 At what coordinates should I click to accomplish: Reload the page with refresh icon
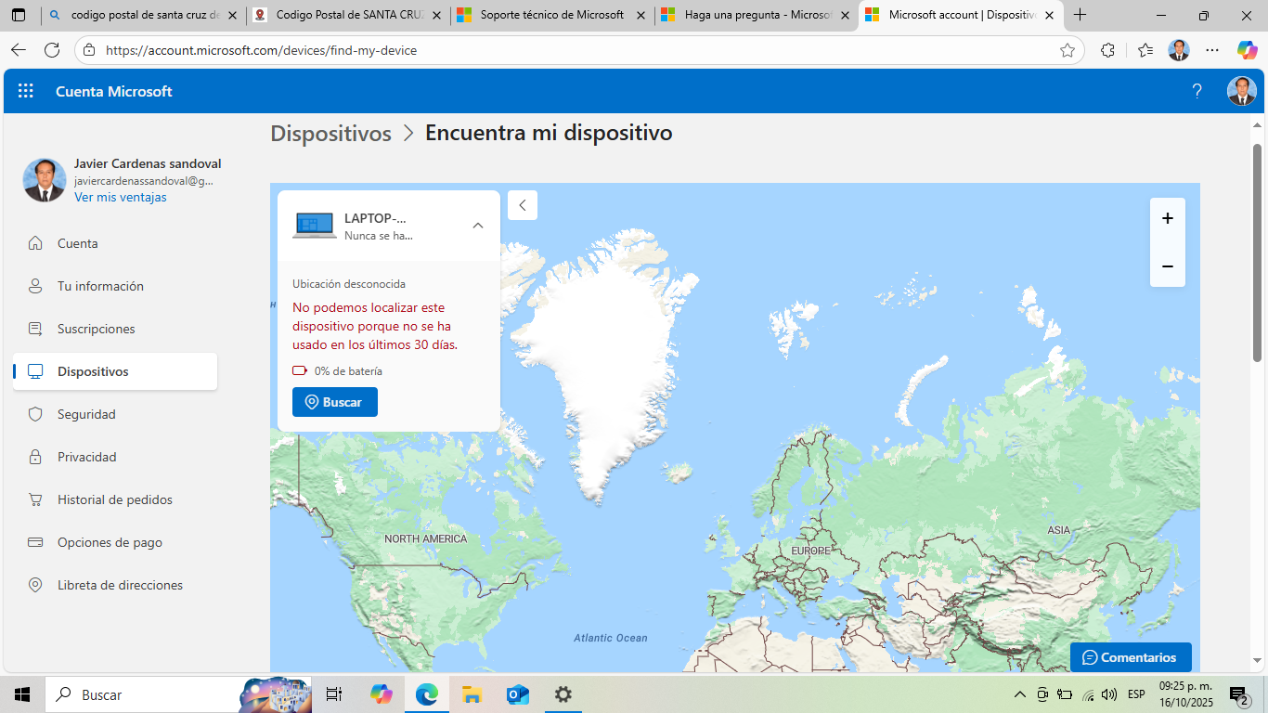[x=52, y=50]
